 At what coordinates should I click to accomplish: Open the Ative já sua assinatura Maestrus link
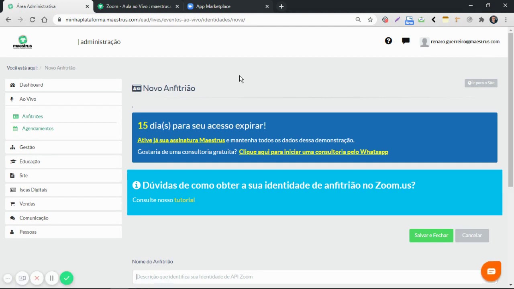181,140
